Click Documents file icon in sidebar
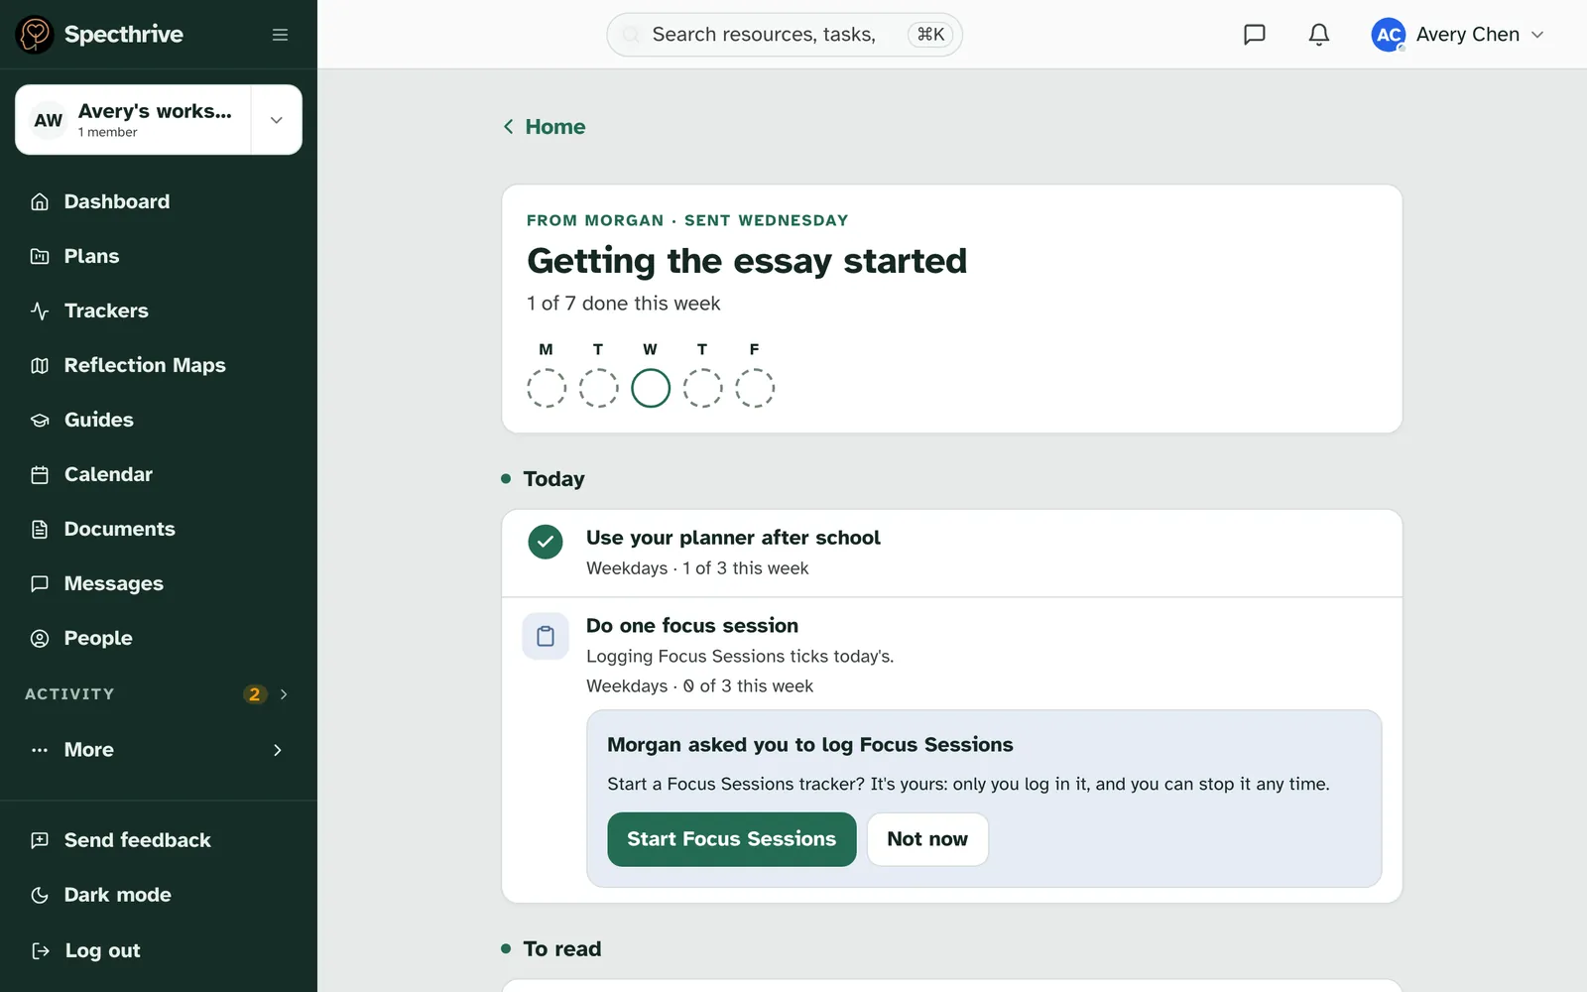 40,530
